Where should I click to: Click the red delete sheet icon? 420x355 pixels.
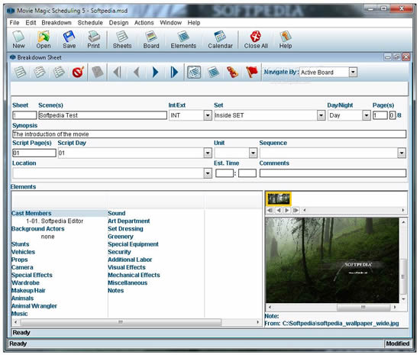tap(78, 72)
